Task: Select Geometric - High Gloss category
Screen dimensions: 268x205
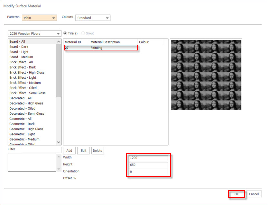Action: tap(32, 129)
